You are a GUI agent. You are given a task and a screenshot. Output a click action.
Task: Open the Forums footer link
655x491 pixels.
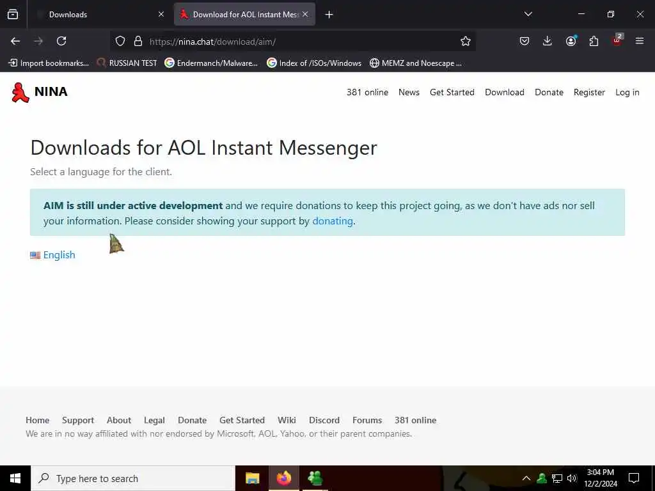pos(367,420)
